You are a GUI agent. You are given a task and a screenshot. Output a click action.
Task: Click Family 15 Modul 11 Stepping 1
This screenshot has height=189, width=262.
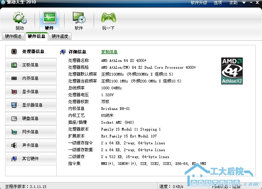(x=131, y=129)
